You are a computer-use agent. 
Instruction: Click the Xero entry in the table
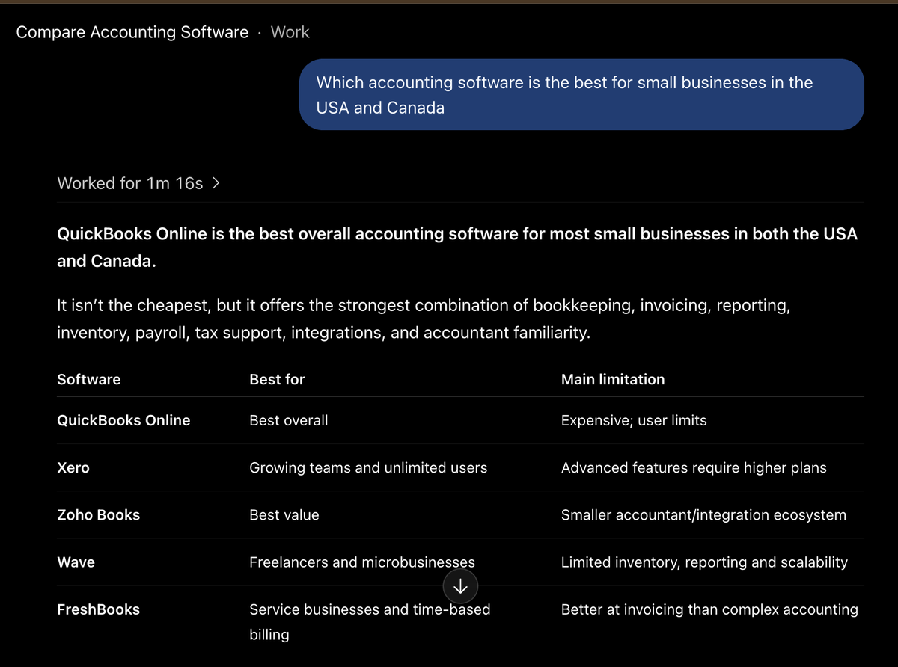click(73, 467)
